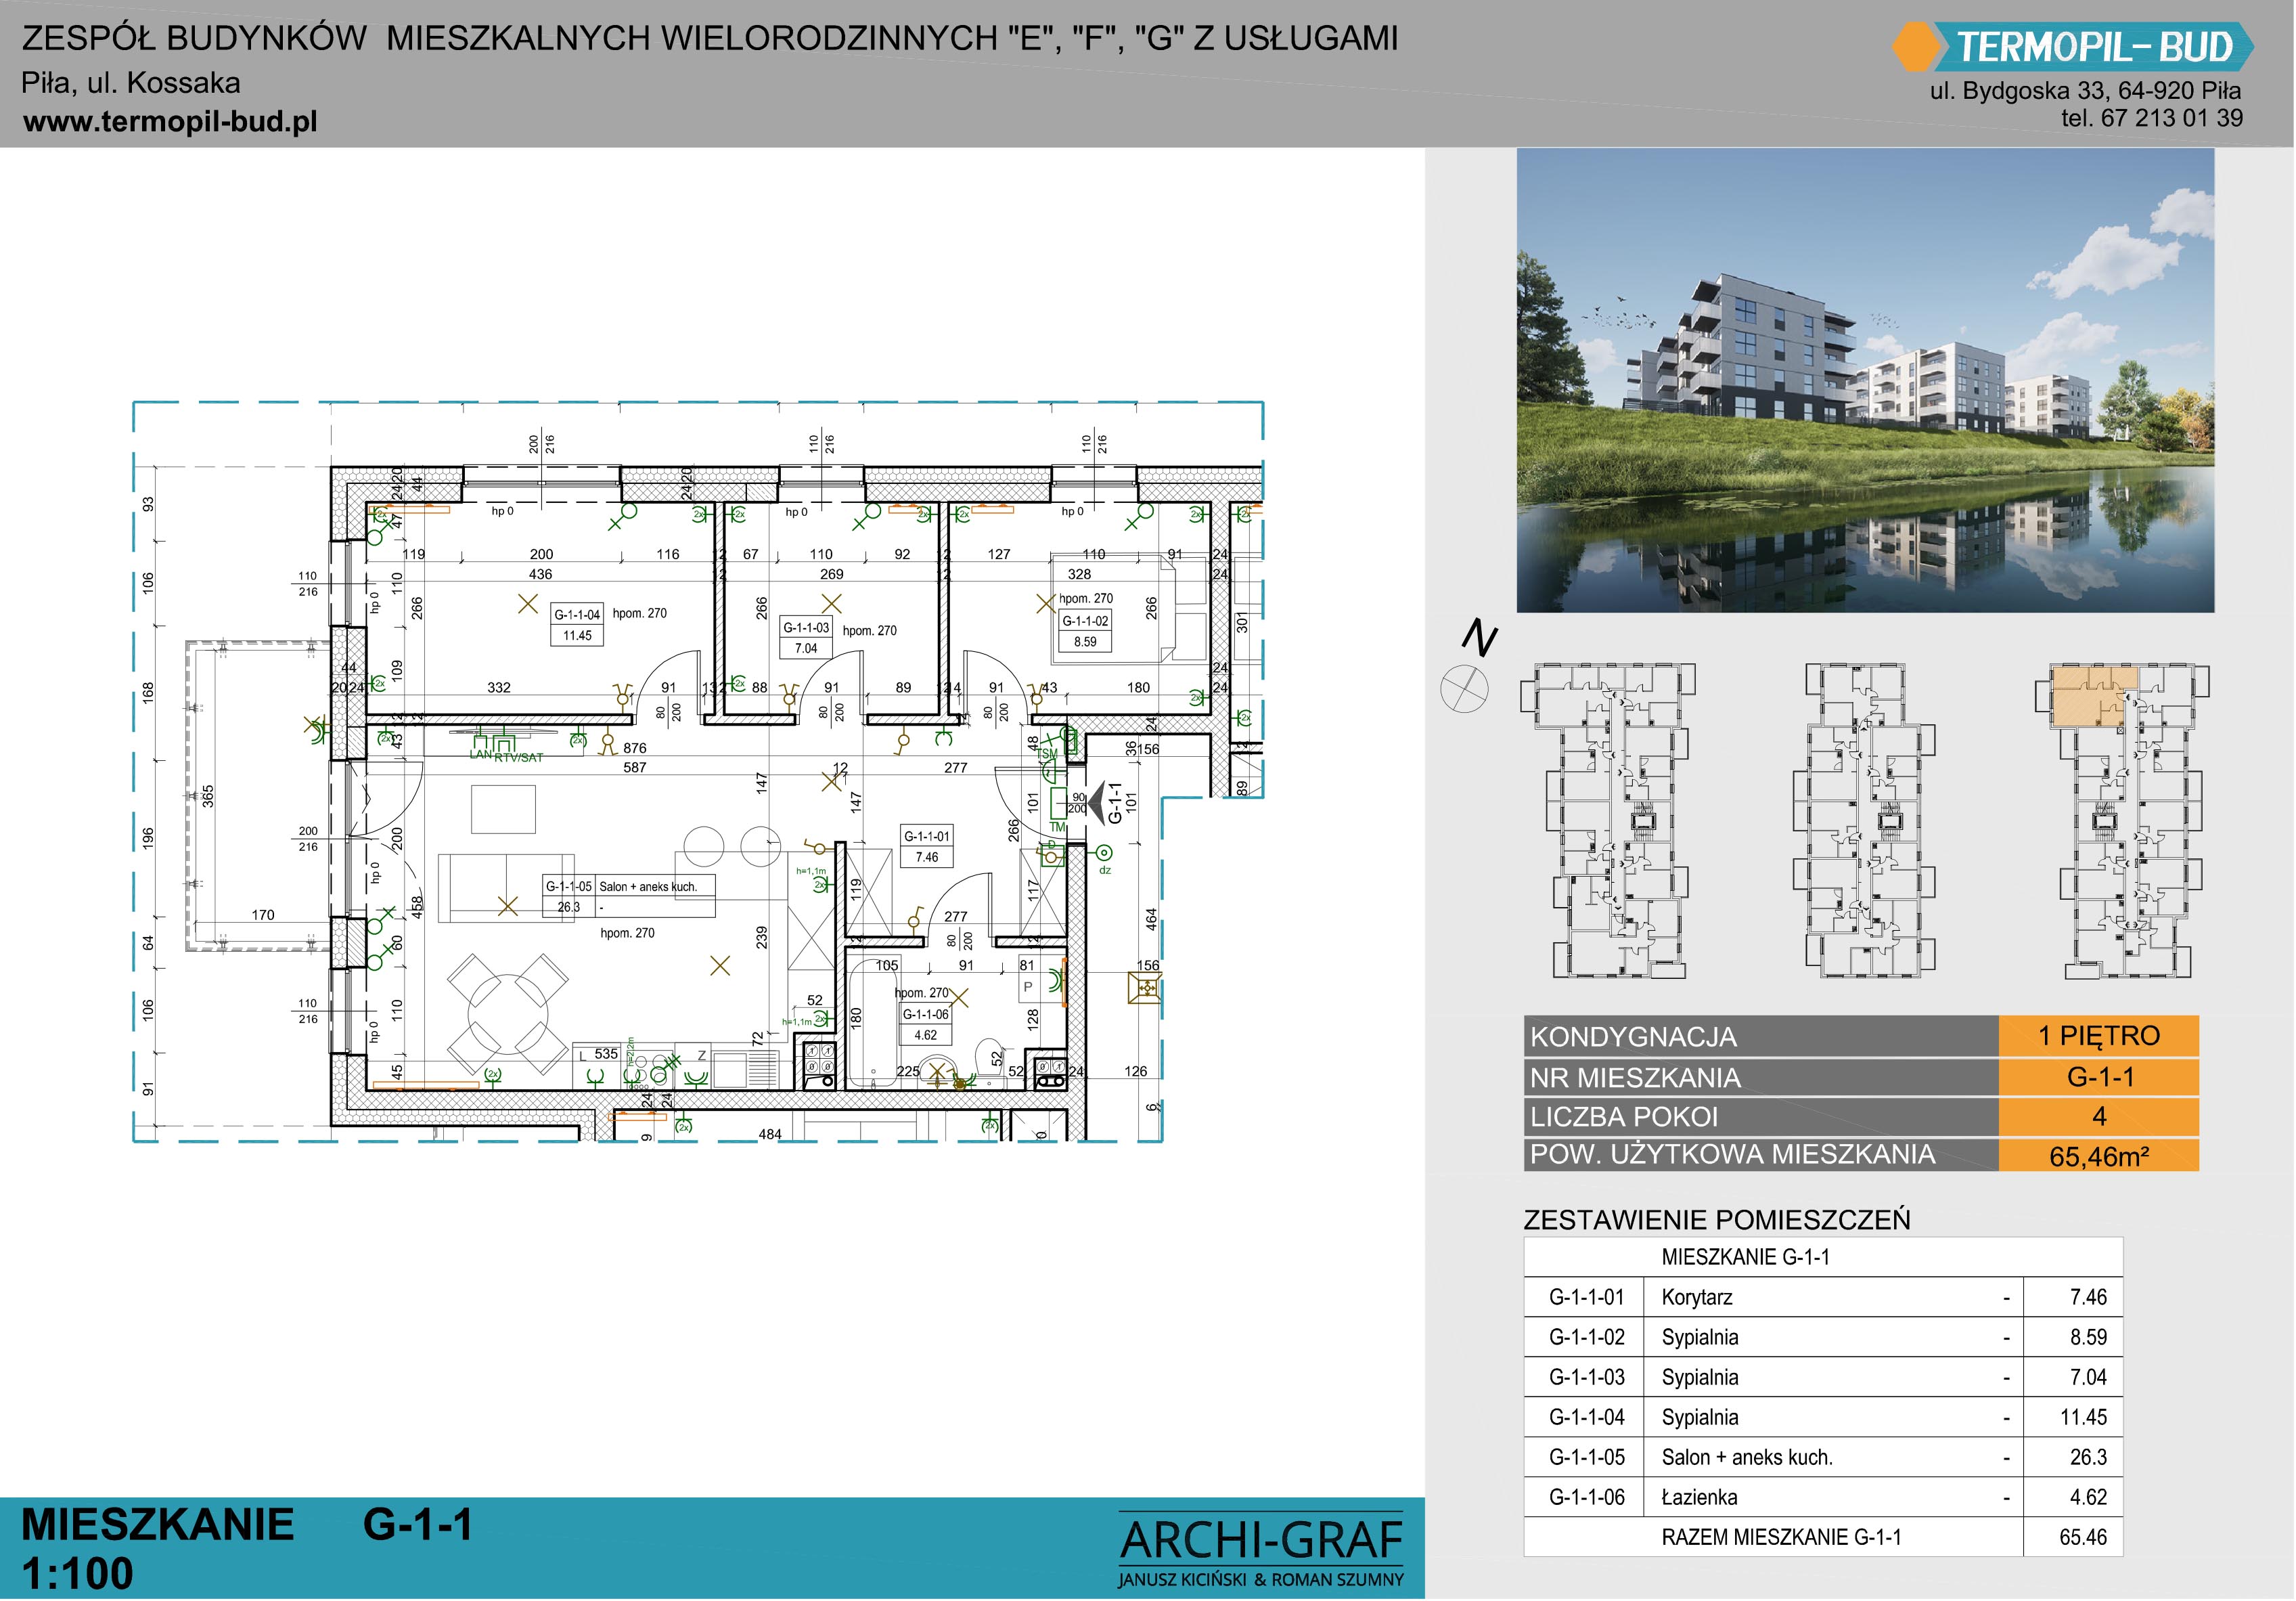Click the Łazienka row in the table
This screenshot has width=2296, height=1601.
coord(1823,1497)
